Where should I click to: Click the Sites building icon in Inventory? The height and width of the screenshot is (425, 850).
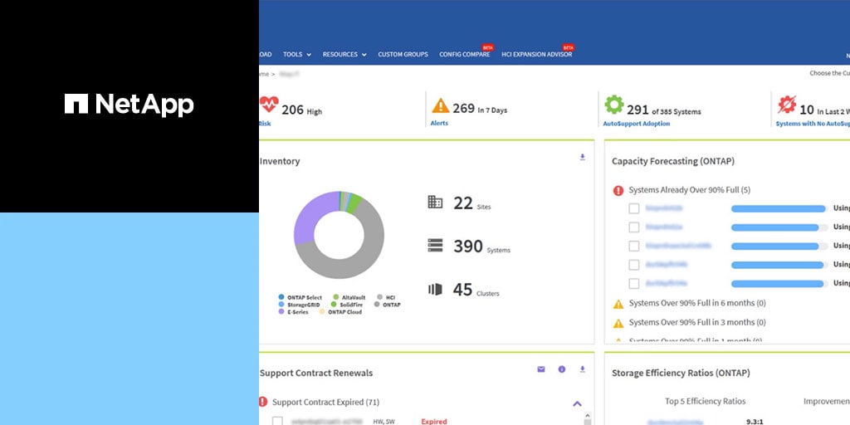click(435, 203)
